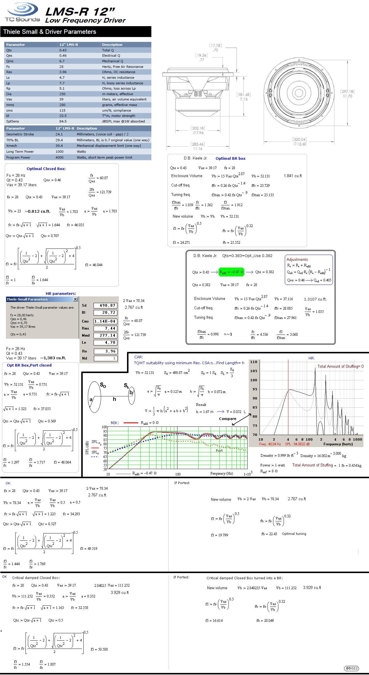This screenshot has width=369, height=675.
Task: Click the Mmd field with 277,14
Action: pos(106,335)
